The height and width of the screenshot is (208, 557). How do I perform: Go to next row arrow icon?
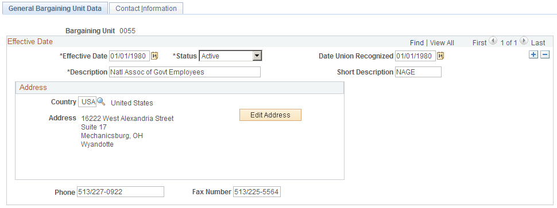tap(524, 41)
